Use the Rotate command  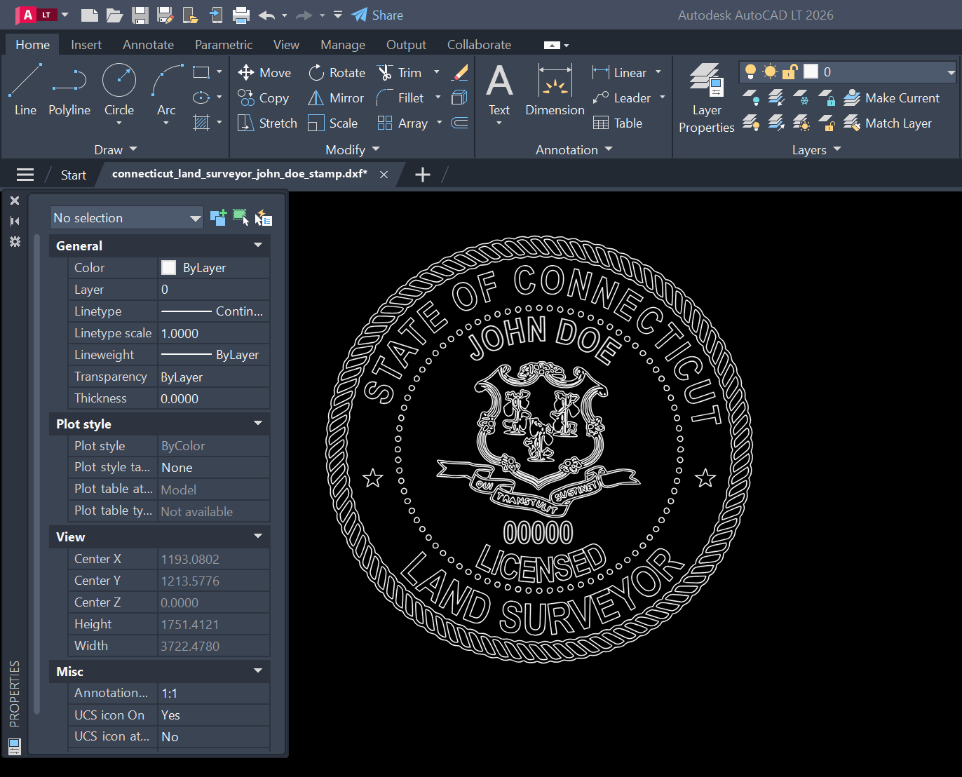[337, 73]
